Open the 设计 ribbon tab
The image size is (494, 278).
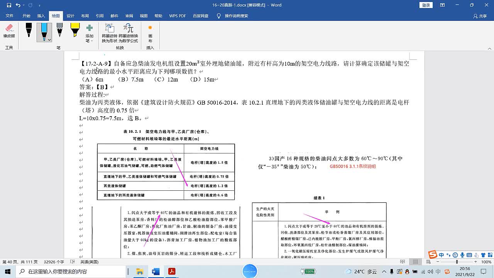[x=70, y=16]
